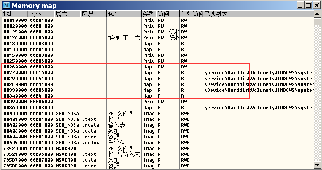Sort by the 地址 column header

(x=15, y=14)
